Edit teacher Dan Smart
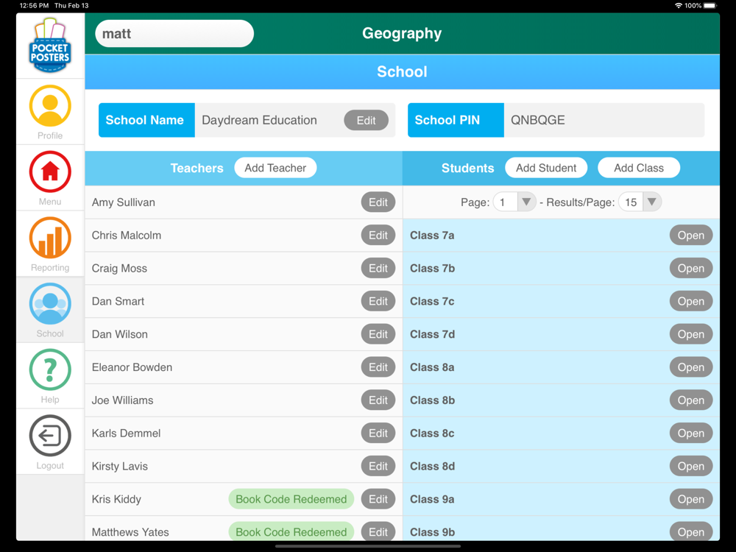 378,301
